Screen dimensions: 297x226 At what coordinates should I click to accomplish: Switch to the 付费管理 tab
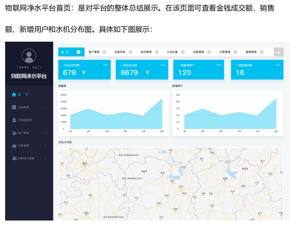[225, 52]
